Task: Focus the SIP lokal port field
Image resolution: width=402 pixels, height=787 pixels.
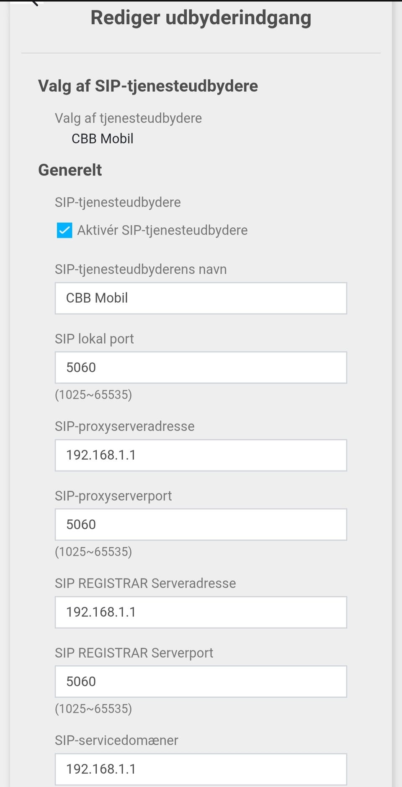Action: [201, 368]
